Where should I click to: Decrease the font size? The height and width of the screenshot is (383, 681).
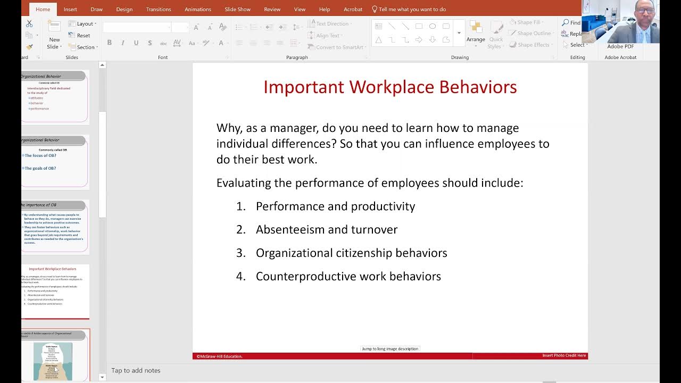tap(210, 27)
